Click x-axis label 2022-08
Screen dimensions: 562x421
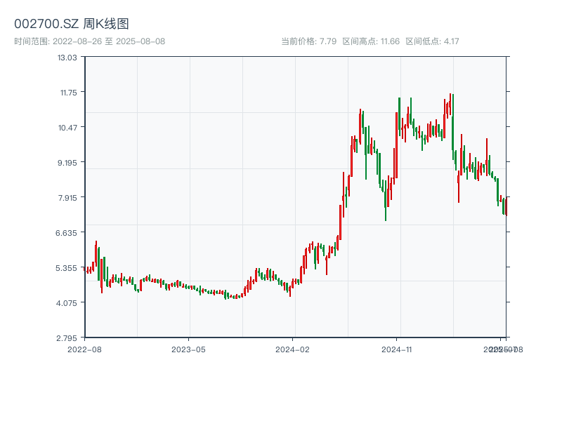pos(84,349)
